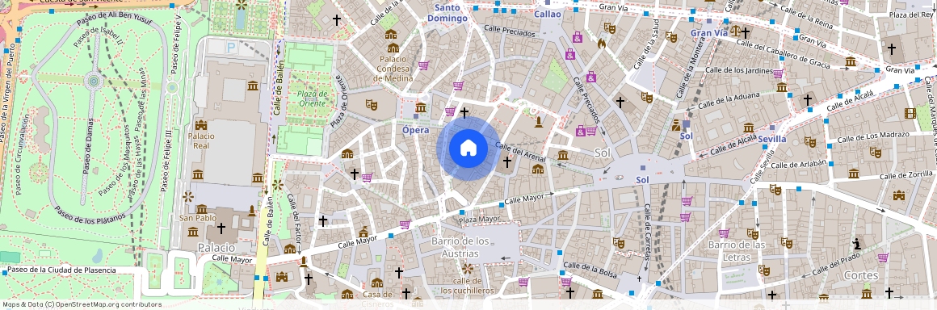Click the Santo Domingo metro station label
The width and height of the screenshot is (937, 310).
tap(447, 13)
